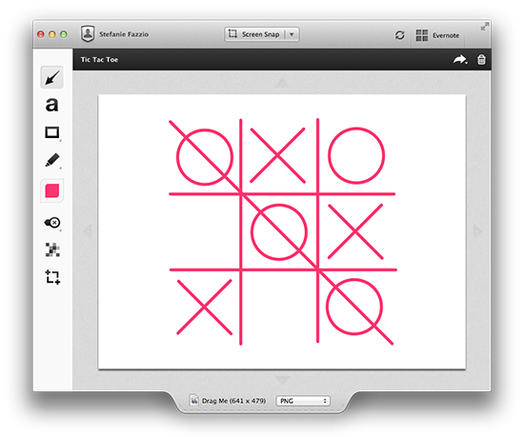Select the Pixelate blur tool
The height and width of the screenshot is (437, 524).
click(x=52, y=249)
